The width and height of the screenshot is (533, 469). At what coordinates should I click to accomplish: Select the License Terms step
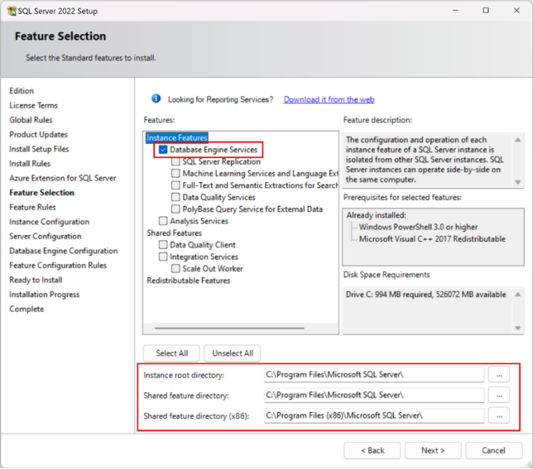(x=33, y=105)
